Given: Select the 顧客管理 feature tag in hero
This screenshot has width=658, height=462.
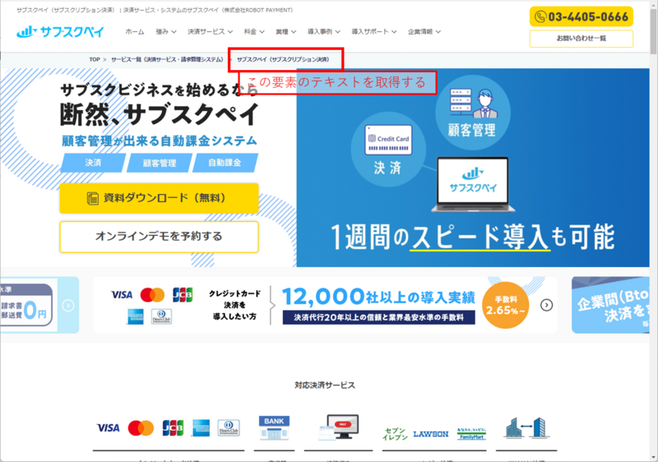Looking at the screenshot, I should click(159, 163).
